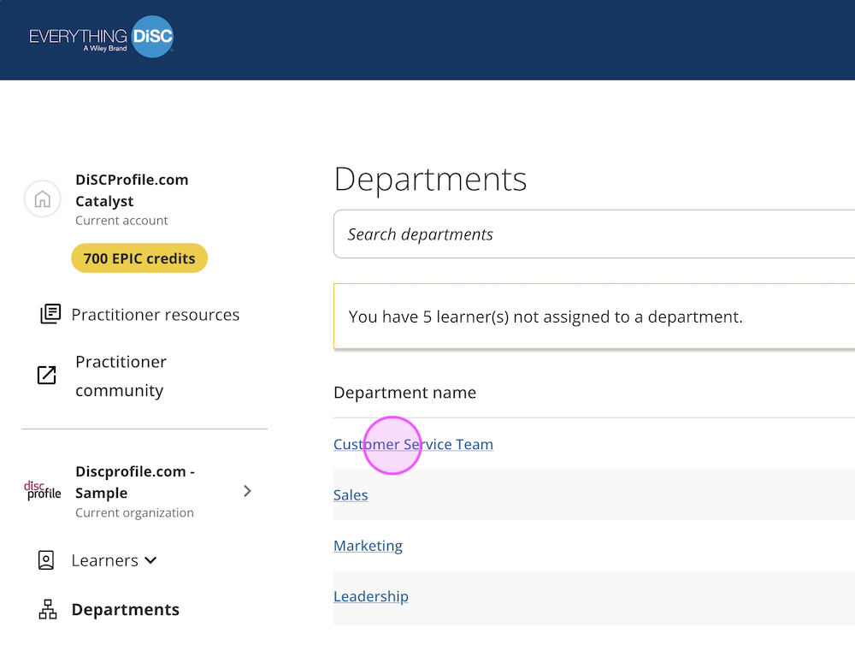Click the home icon beside DiSCProfile.com Catalyst
The height and width of the screenshot is (645, 855).
(x=43, y=198)
